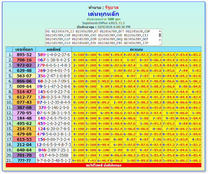Viewport: 208px width, 174px height.
Task: Click result '017-4-9-2-3568'
Action: coord(54,155)
